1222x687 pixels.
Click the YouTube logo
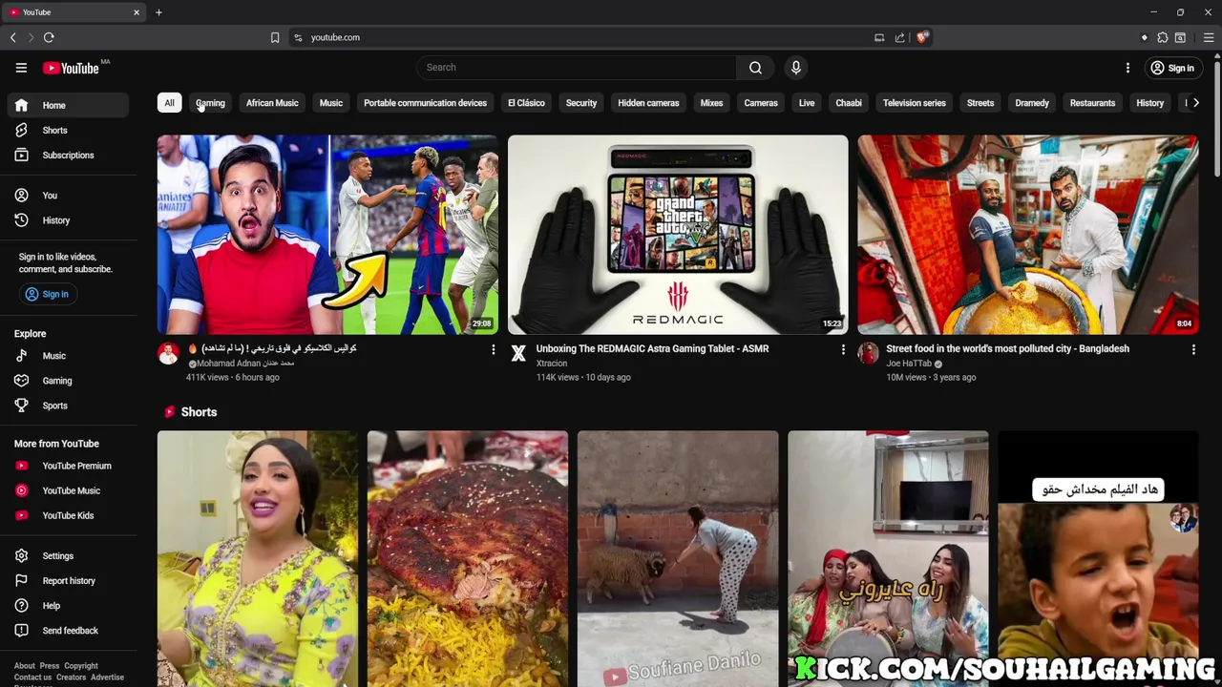coord(71,68)
